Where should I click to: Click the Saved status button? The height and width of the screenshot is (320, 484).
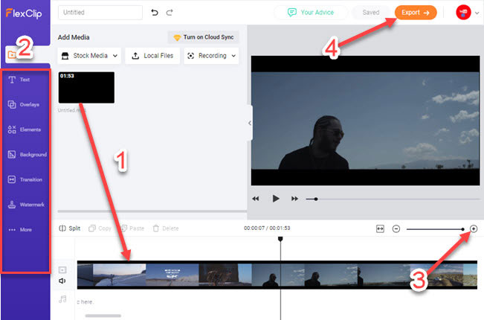click(x=371, y=13)
